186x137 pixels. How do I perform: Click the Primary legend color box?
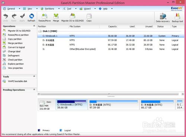(39, 130)
